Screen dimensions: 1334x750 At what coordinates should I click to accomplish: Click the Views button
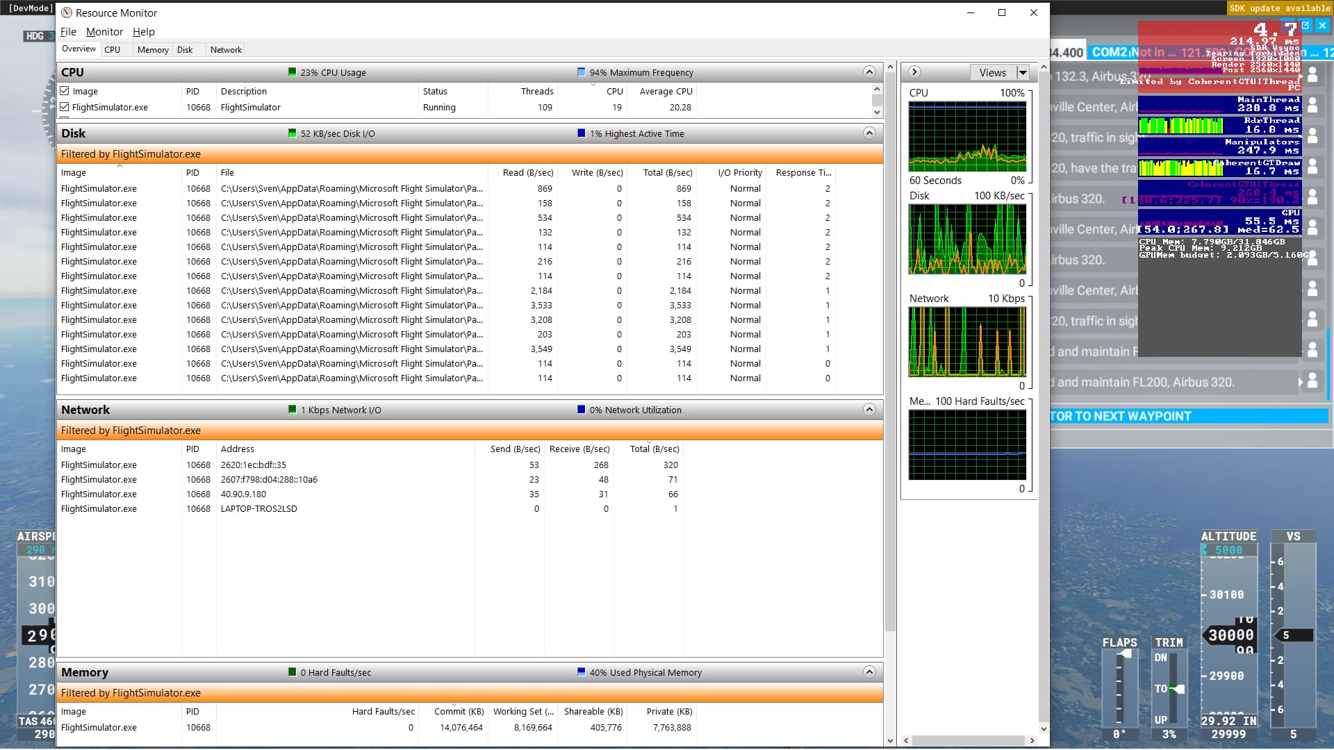[x=992, y=72]
